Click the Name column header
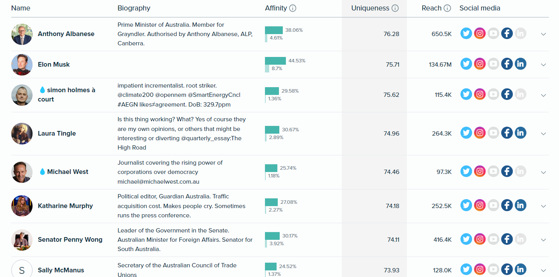This screenshot has width=559, height=277. 21,8
